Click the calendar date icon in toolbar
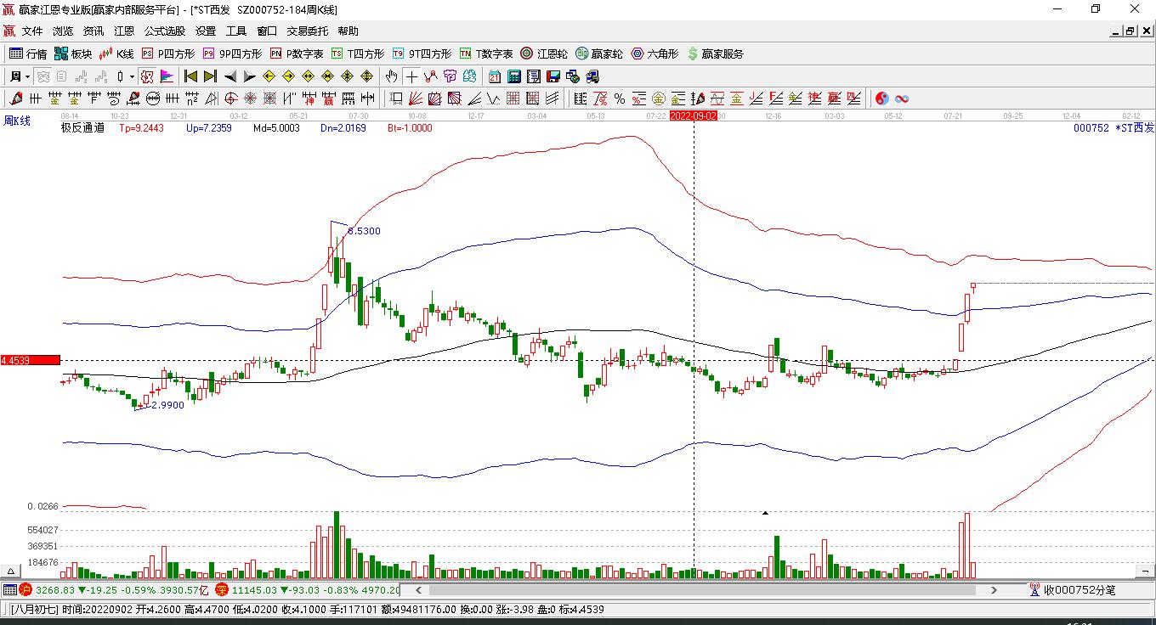 point(494,76)
